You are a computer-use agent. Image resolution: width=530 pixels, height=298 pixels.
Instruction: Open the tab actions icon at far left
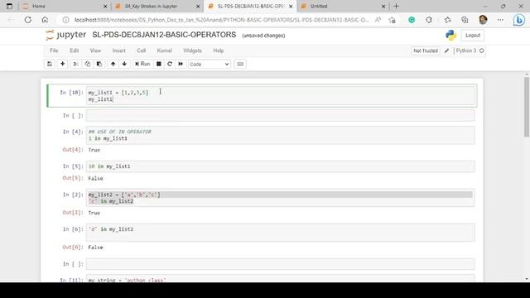click(x=9, y=6)
